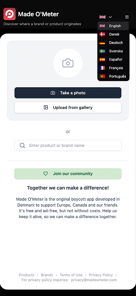Click the UK flag language selector
The height and width of the screenshot is (296, 136).
[102, 17]
